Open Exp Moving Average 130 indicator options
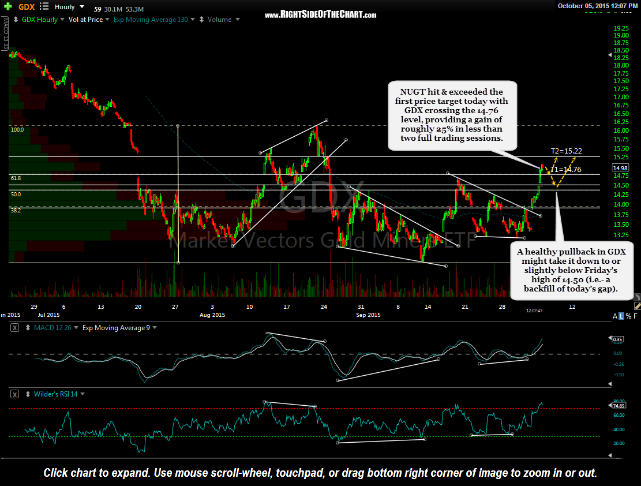This screenshot has width=641, height=486. 192,19
